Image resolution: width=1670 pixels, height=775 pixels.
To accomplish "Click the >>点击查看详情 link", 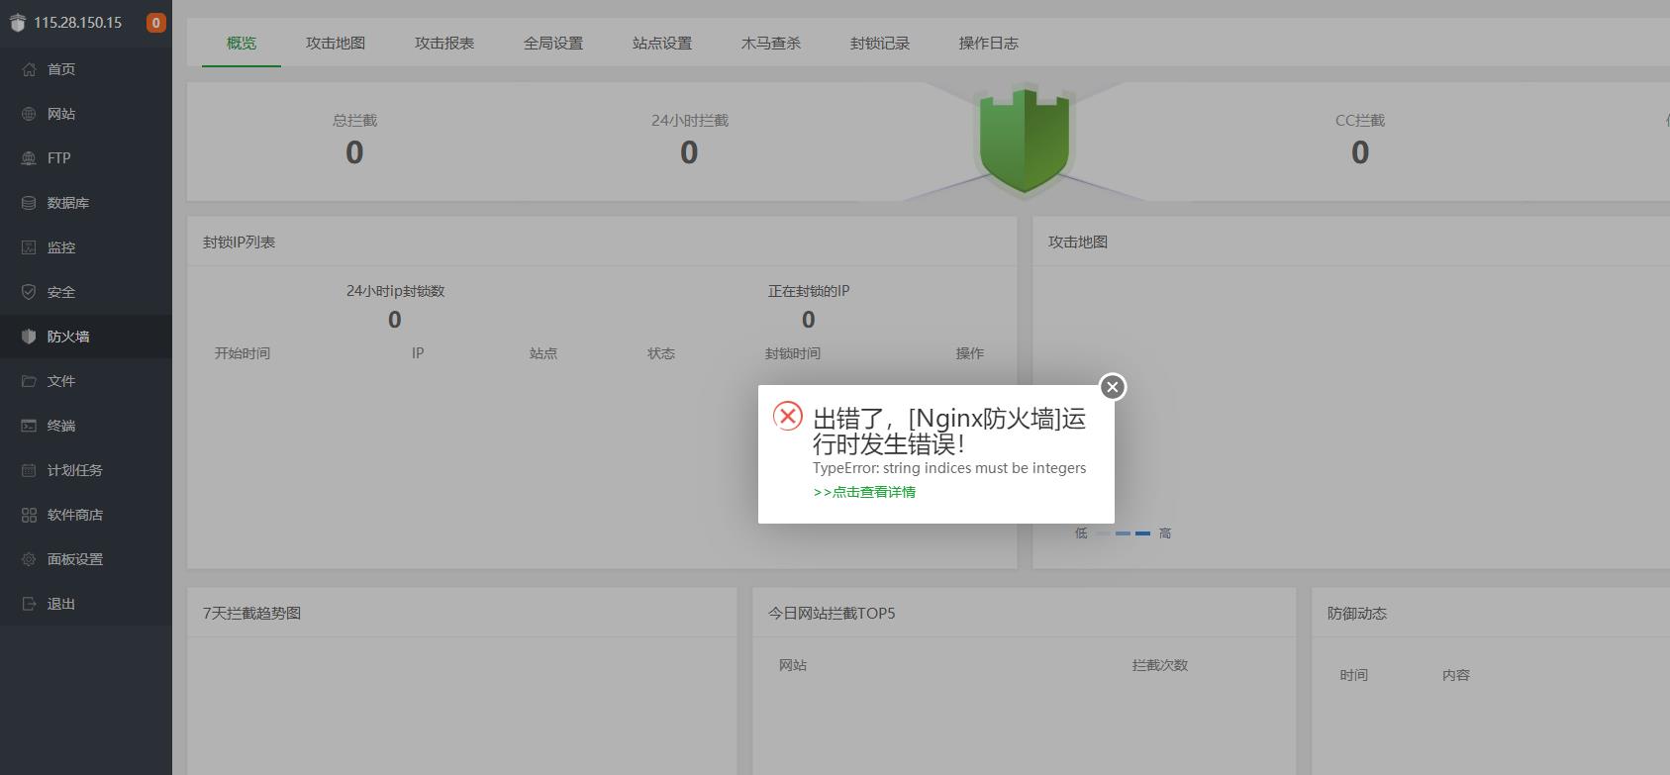I will [864, 492].
